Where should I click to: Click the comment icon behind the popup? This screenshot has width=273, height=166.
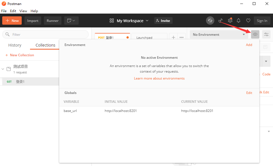tap(265, 47)
